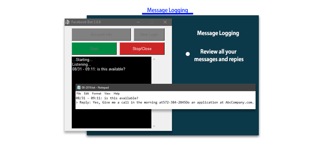Open the Notepad File menu
Screen dimensions: 323x147
click(79, 93)
